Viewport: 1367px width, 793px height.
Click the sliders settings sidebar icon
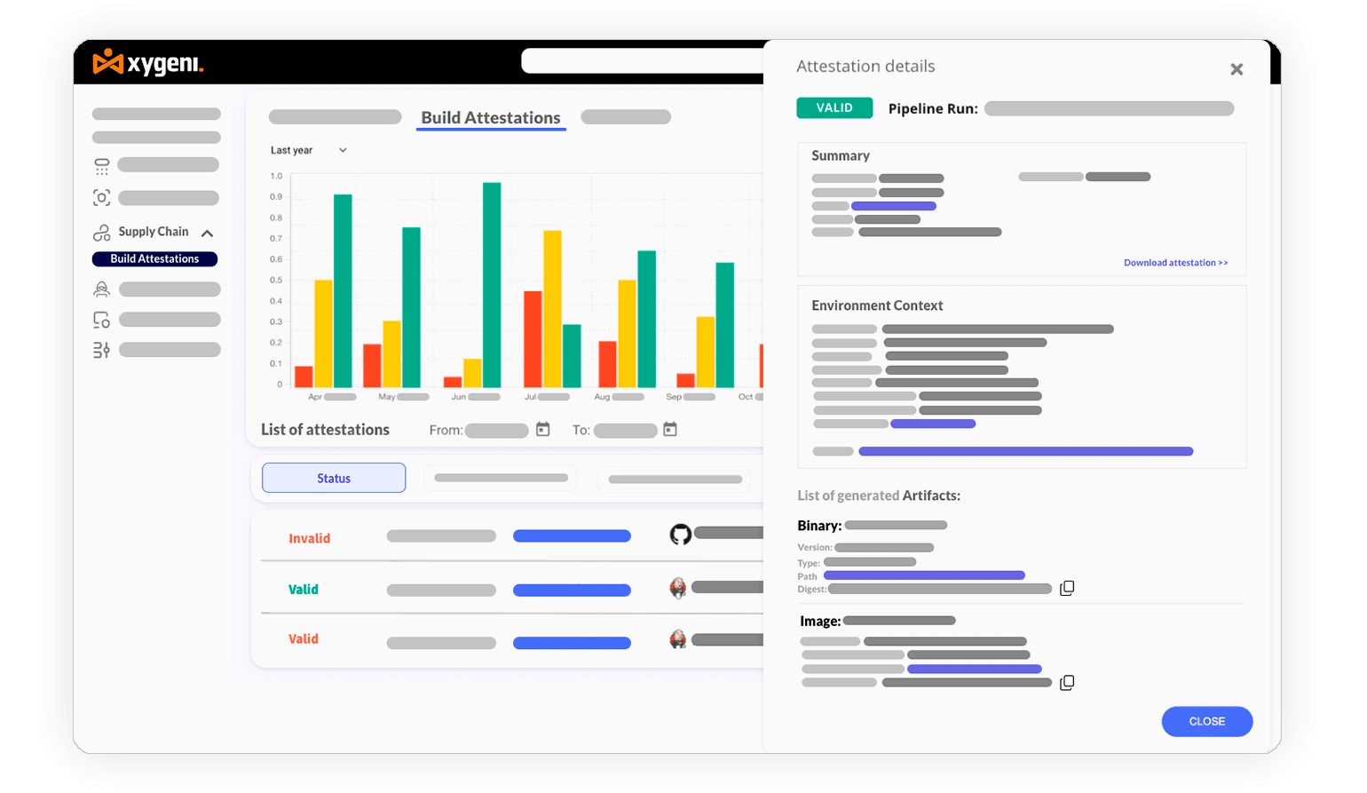[x=101, y=350]
